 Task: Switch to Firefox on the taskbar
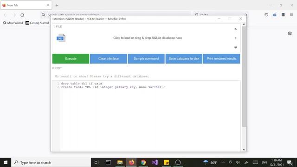(x=132, y=162)
